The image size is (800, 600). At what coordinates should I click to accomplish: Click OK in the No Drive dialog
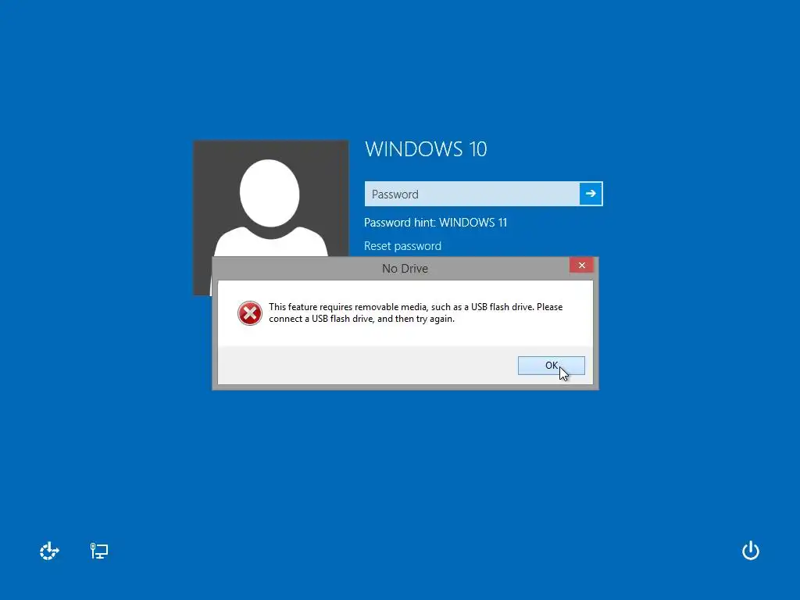[x=551, y=366]
